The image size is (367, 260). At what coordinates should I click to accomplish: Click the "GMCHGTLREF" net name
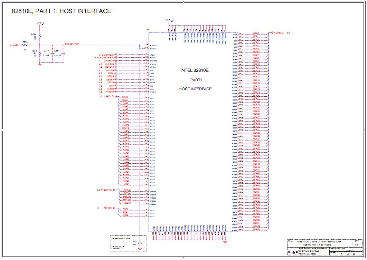pyautogui.click(x=72, y=44)
